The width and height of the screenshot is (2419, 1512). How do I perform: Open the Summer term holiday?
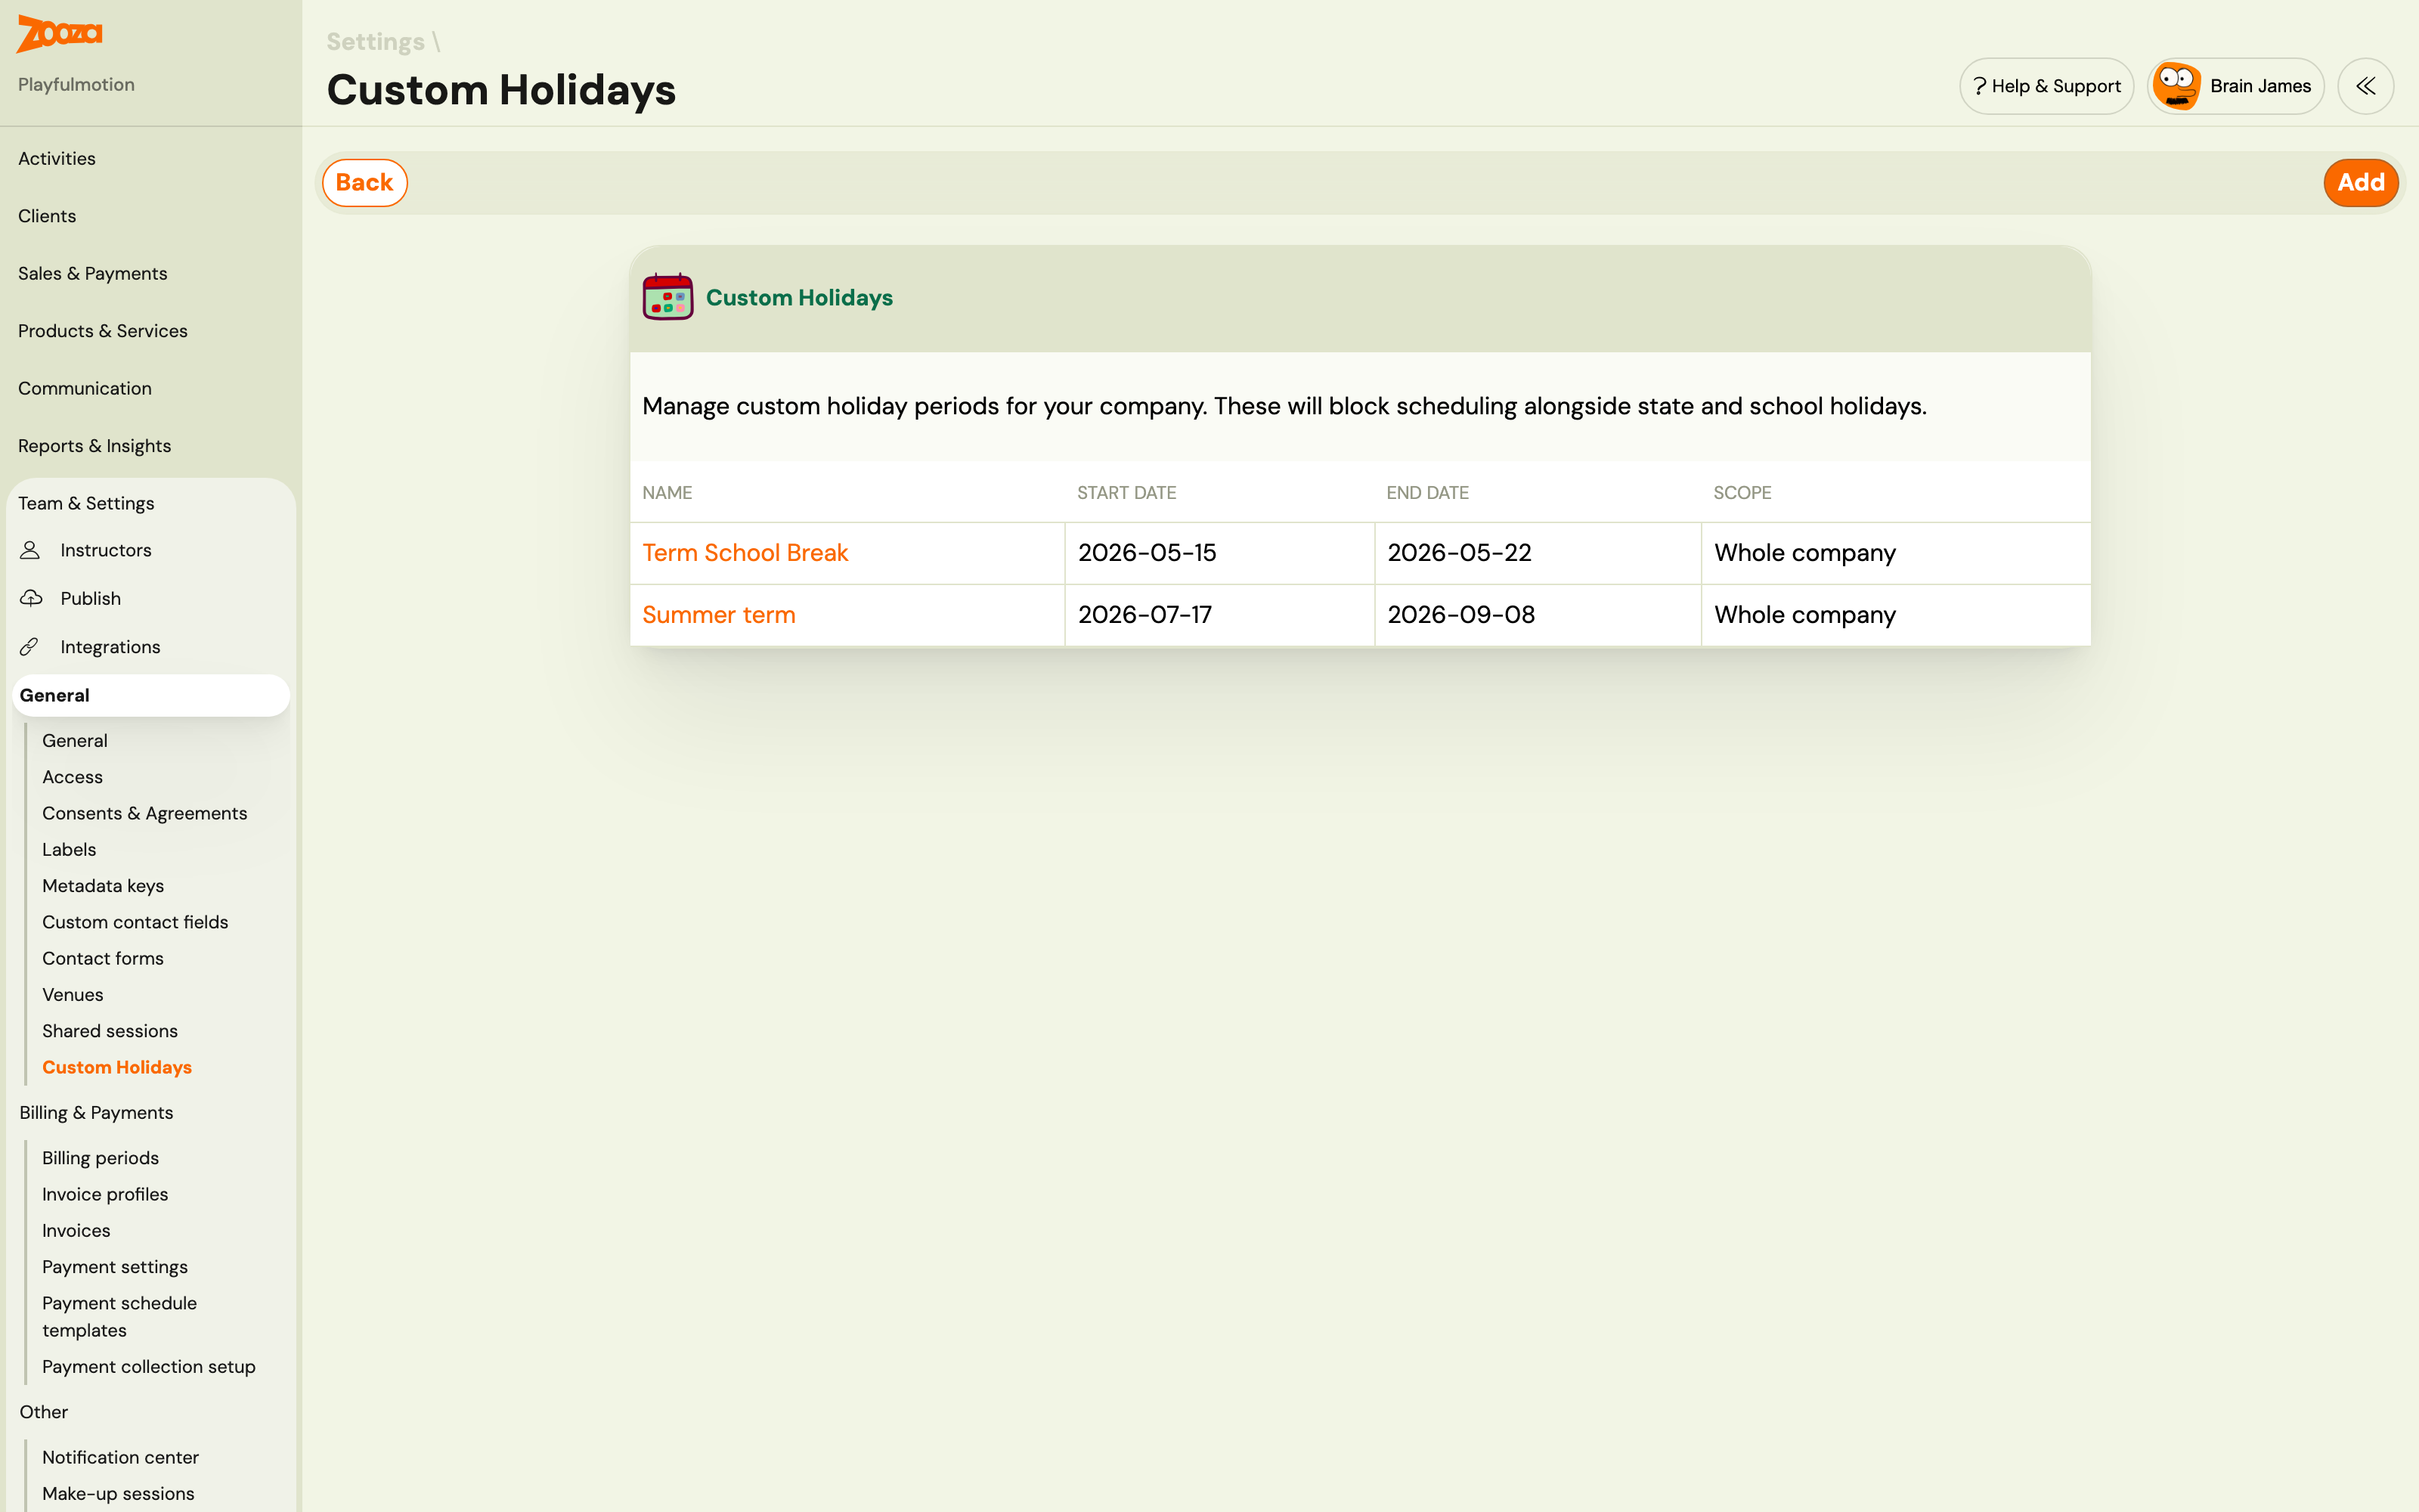pos(719,615)
